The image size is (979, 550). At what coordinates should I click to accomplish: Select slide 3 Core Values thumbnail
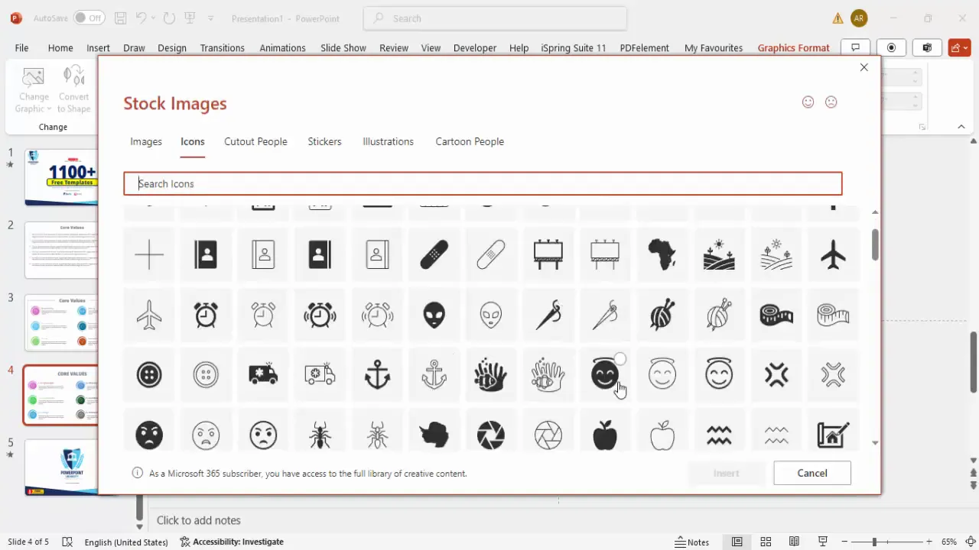tap(61, 322)
